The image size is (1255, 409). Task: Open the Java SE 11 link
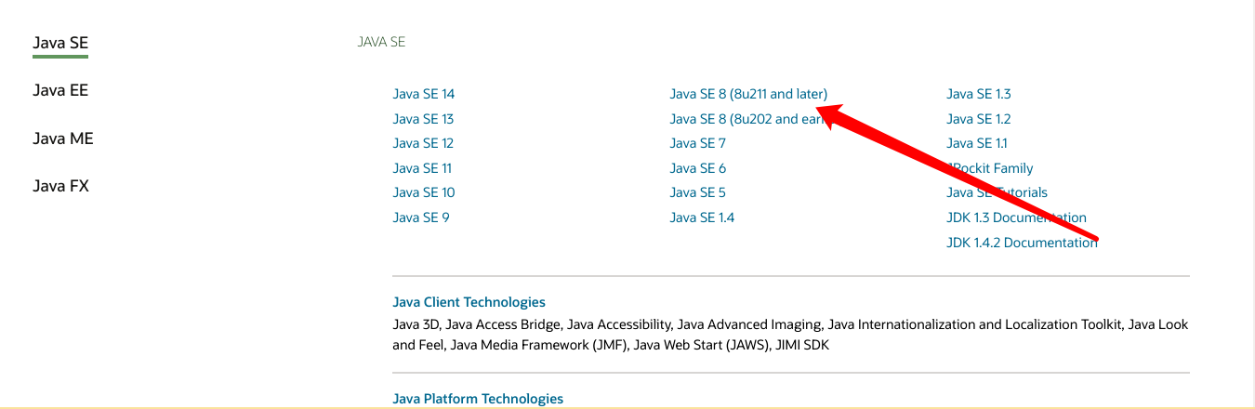pos(422,168)
